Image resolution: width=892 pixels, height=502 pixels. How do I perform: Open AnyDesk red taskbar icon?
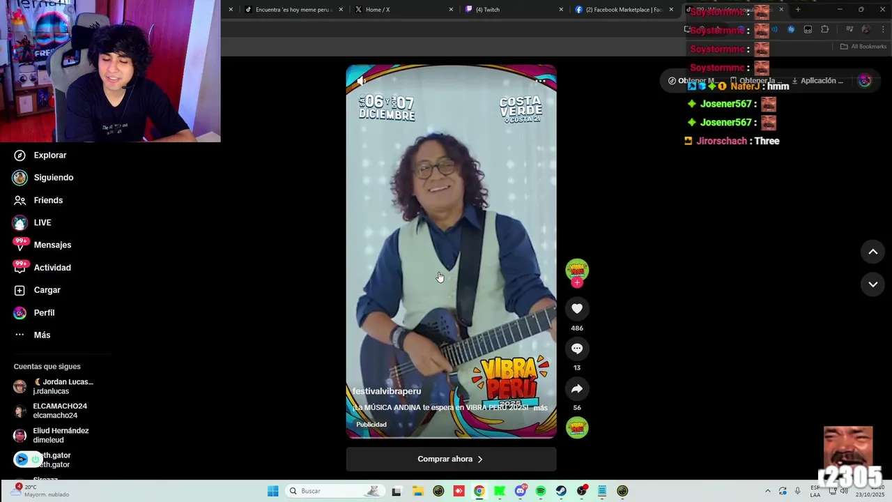coord(459,491)
